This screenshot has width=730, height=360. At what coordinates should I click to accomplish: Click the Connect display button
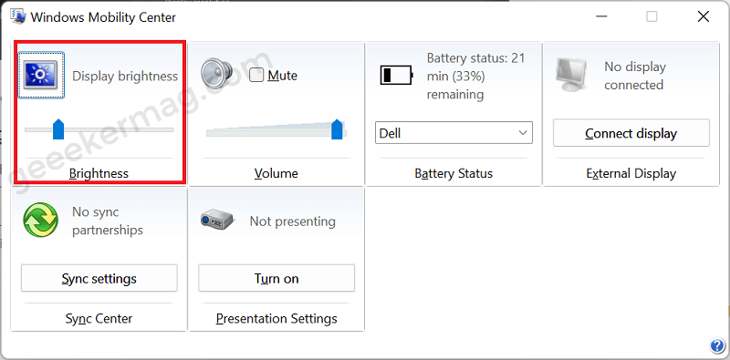tap(631, 133)
